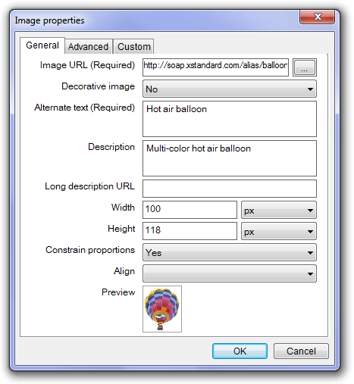Viewport: 354px width, 384px height.
Task: Click the balloon preview thumbnail
Action: [x=162, y=309]
